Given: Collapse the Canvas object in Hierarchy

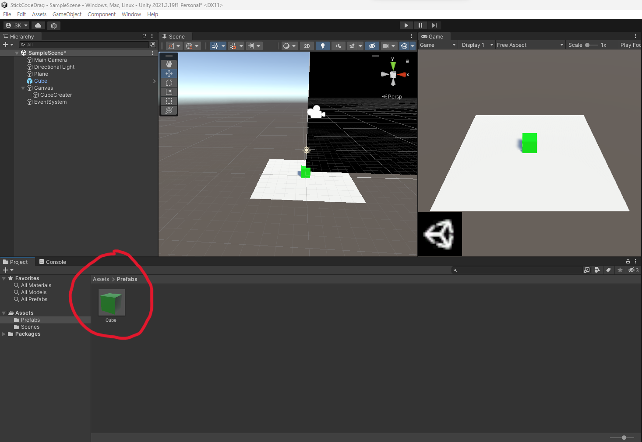Looking at the screenshot, I should click(x=23, y=88).
